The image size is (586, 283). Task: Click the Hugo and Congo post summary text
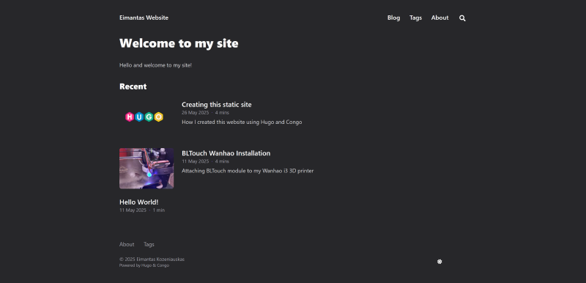pos(242,122)
